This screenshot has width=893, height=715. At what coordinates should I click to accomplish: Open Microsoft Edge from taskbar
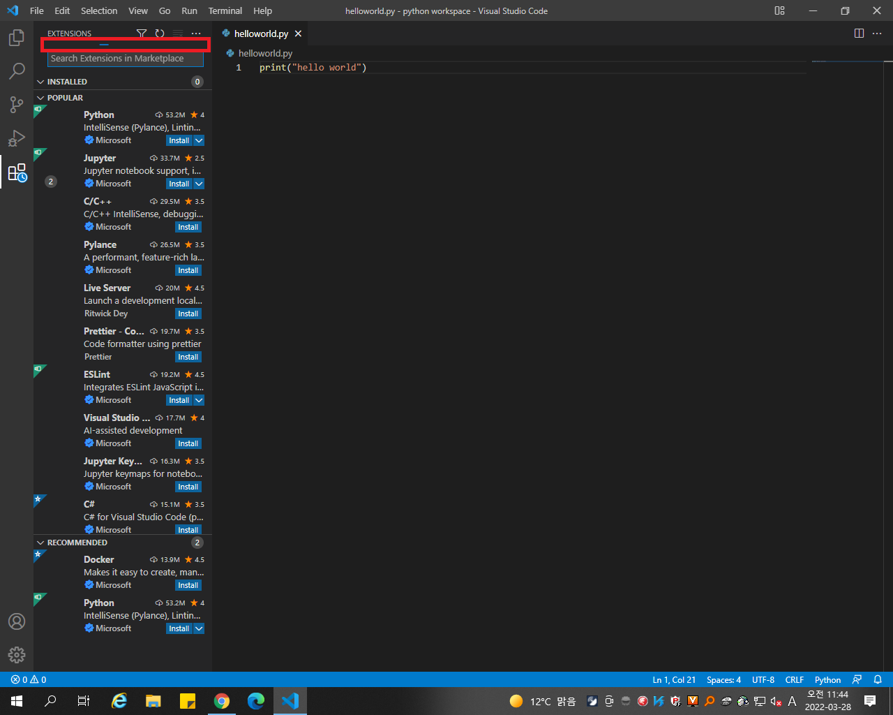click(x=256, y=701)
